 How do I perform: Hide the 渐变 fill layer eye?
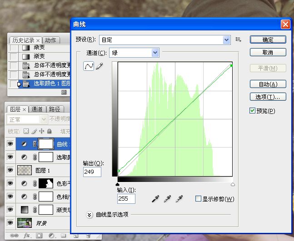pos(10,209)
